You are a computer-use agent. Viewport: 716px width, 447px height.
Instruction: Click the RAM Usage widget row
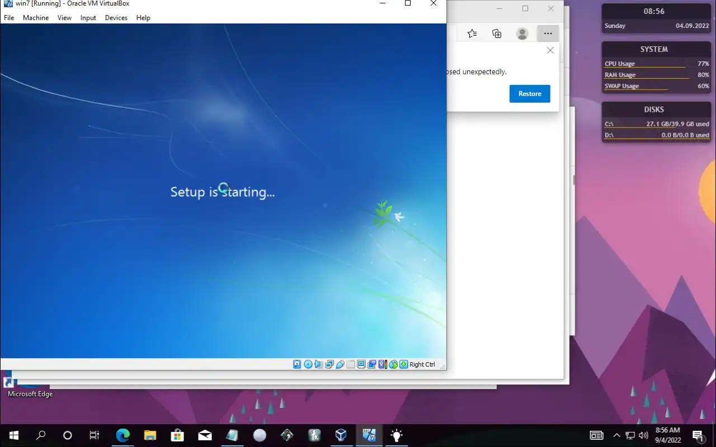657,75
